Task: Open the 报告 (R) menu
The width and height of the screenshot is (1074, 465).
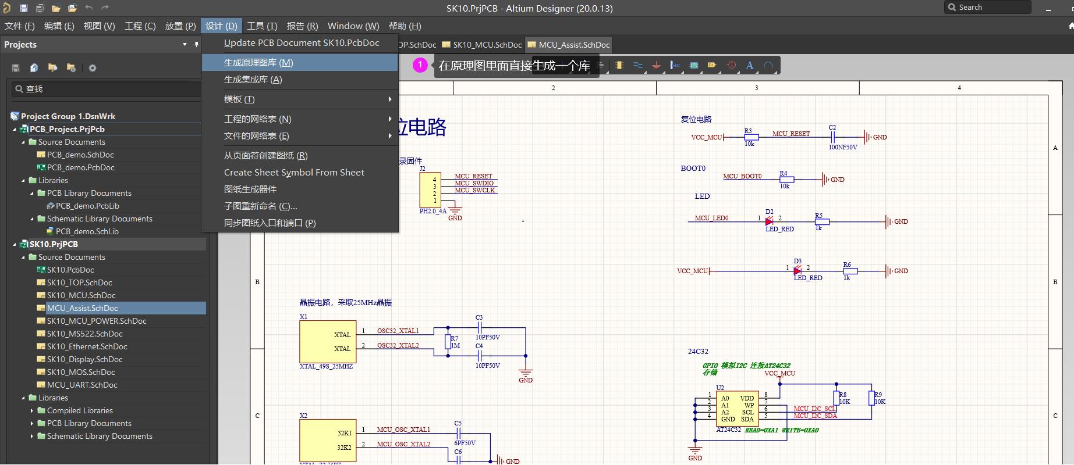Action: [302, 26]
